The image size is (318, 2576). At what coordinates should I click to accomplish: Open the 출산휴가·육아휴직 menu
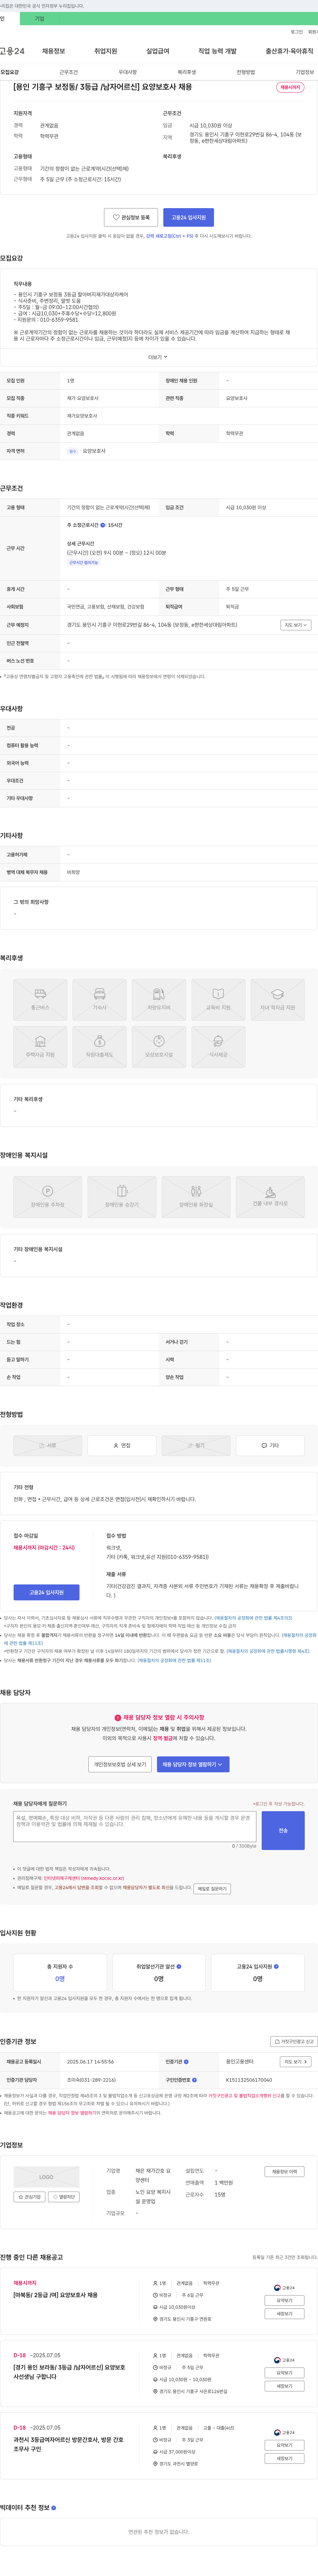click(289, 51)
